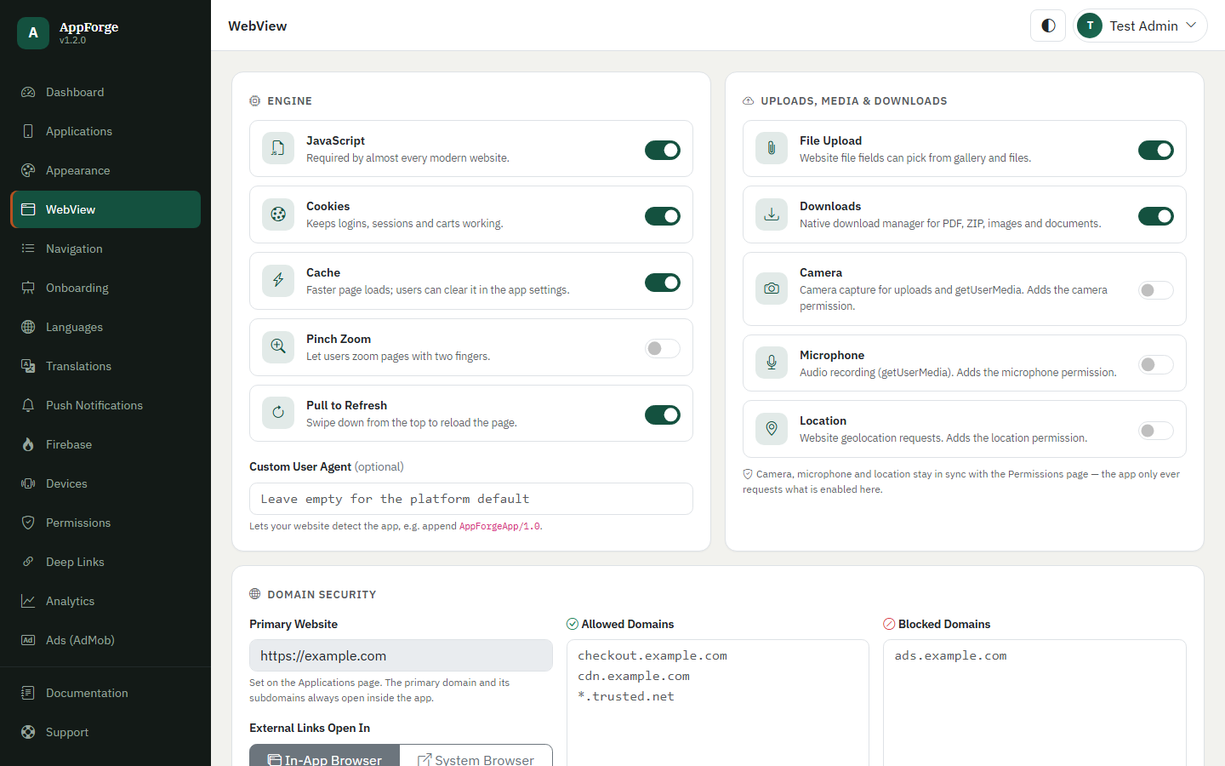Enable the Camera permission toggle
This screenshot has width=1225, height=766.
[x=1156, y=290]
